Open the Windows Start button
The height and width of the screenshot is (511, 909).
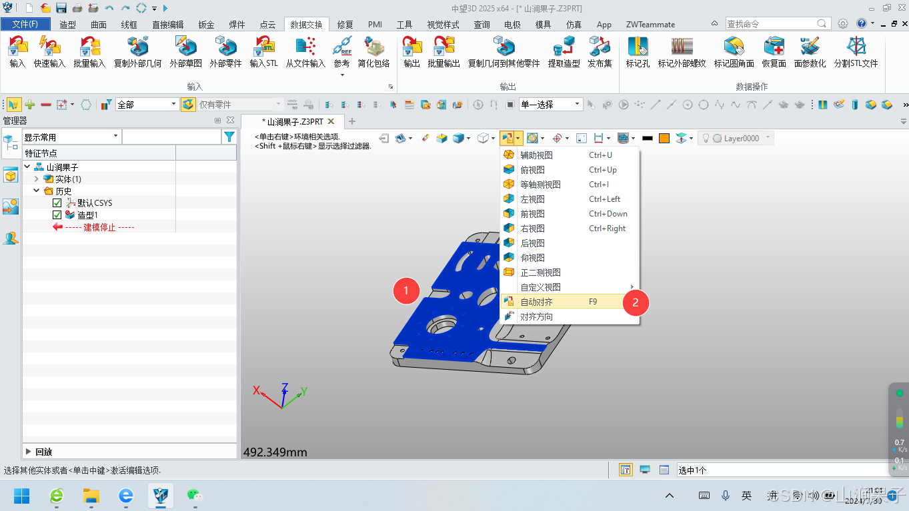point(22,495)
